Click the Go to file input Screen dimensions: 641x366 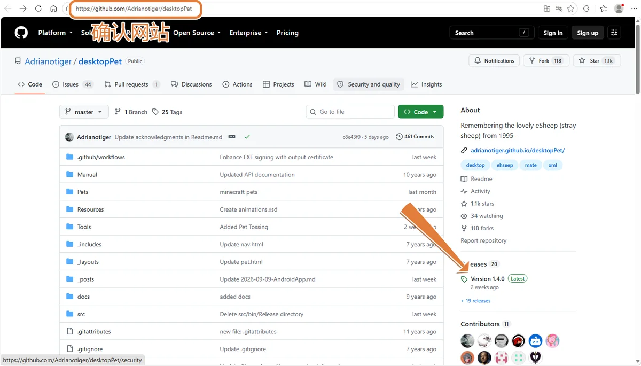coord(350,112)
